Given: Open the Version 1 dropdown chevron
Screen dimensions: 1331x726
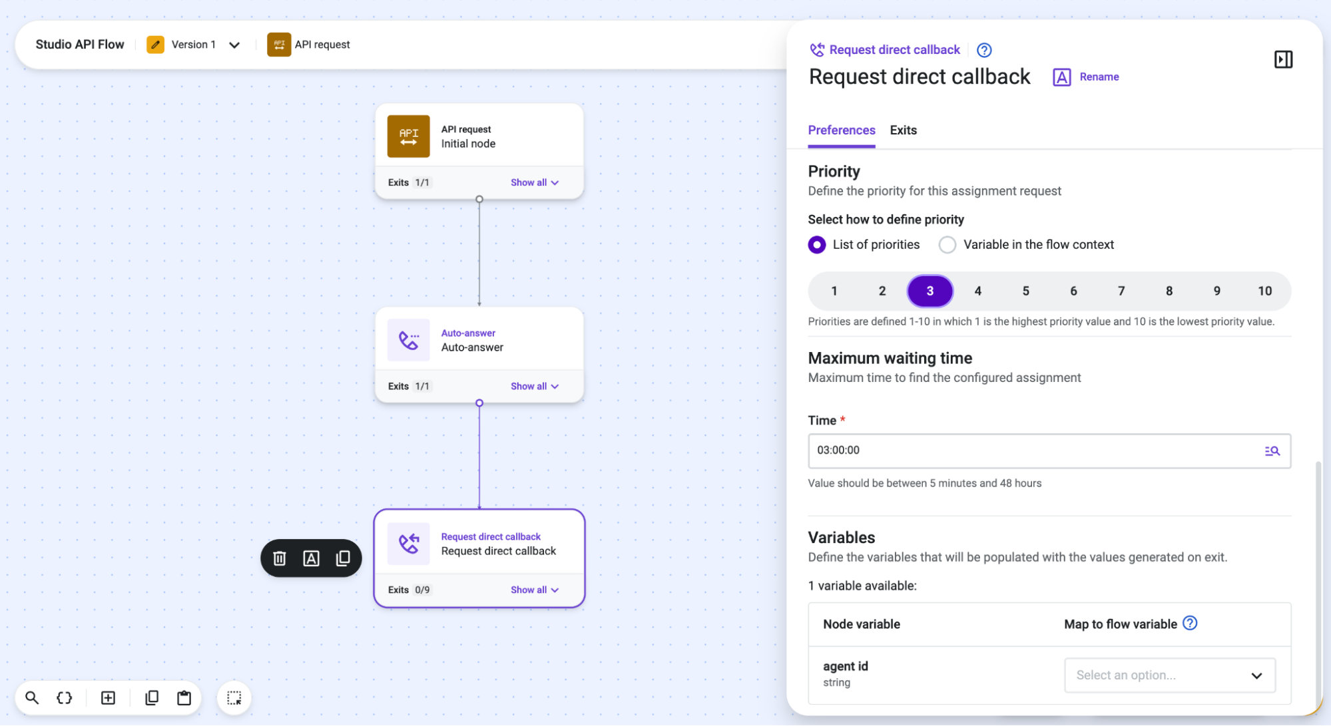Looking at the screenshot, I should [x=234, y=45].
